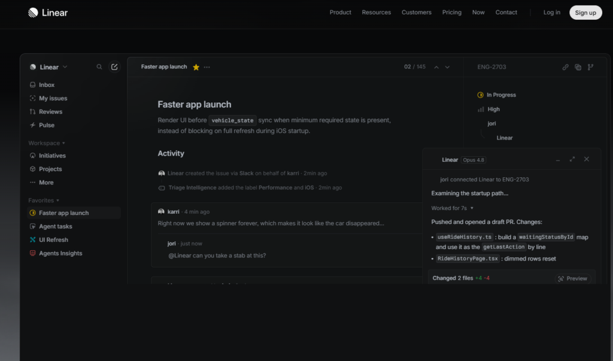Image resolution: width=613 pixels, height=361 pixels.
Task: Open the Now page link
Action: [x=478, y=13]
